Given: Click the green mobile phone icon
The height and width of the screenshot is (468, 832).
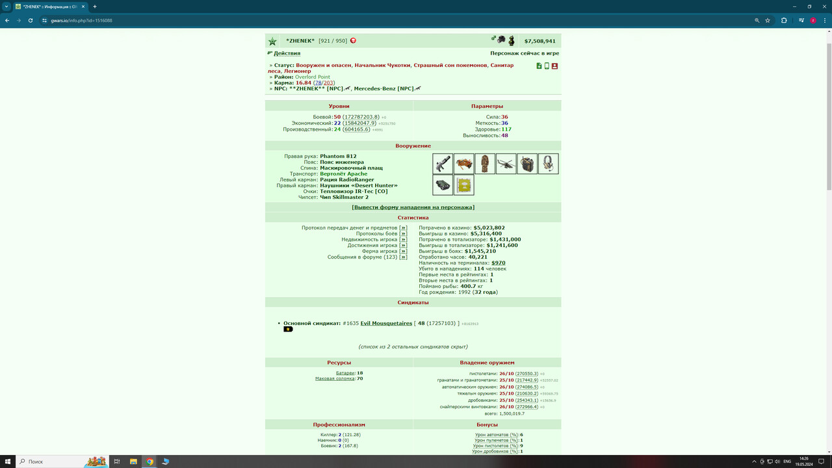Looking at the screenshot, I should coord(547,66).
